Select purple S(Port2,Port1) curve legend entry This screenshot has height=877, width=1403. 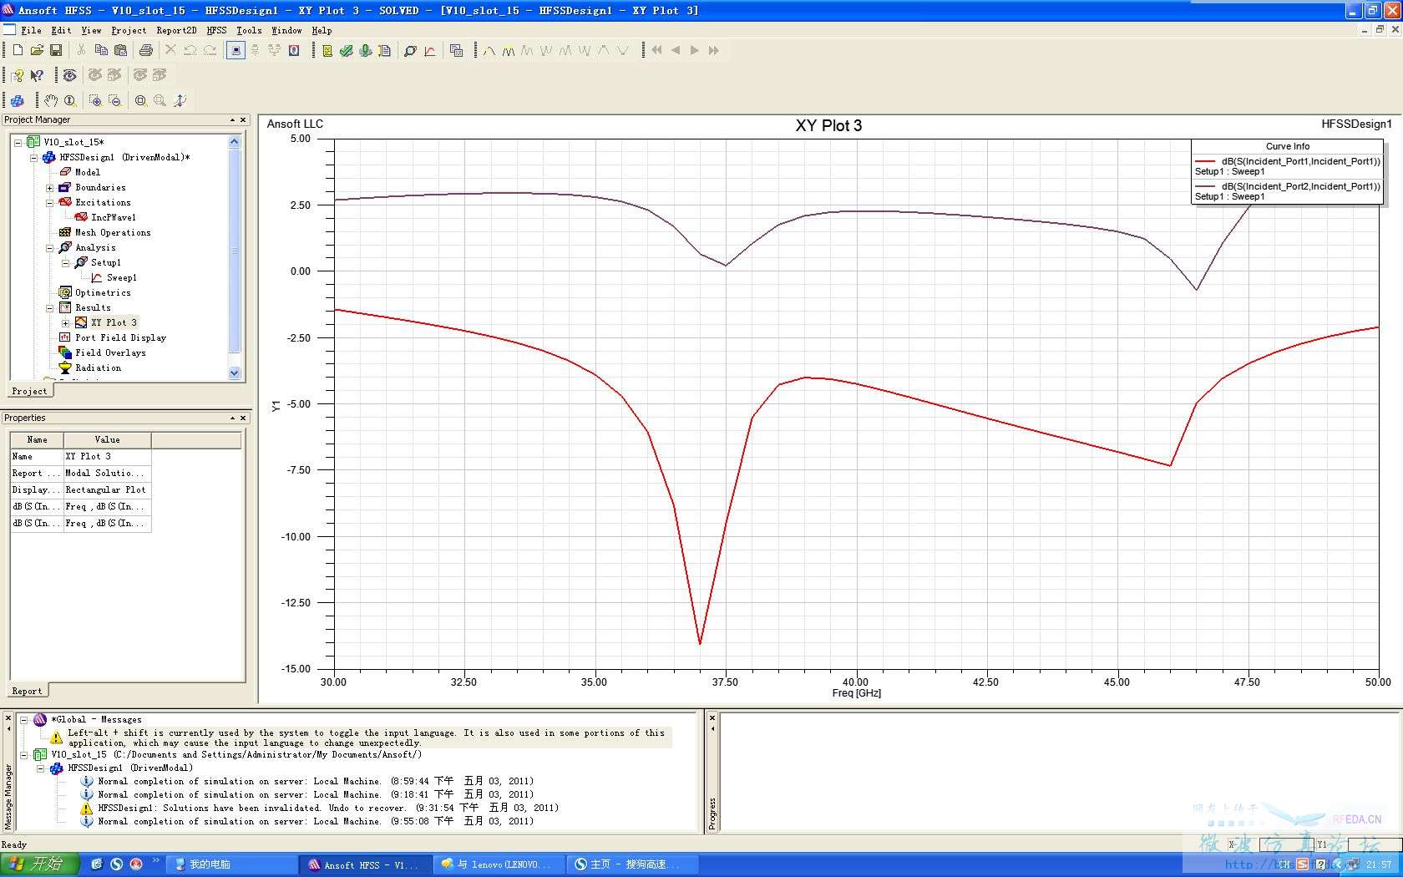pos(1287,191)
